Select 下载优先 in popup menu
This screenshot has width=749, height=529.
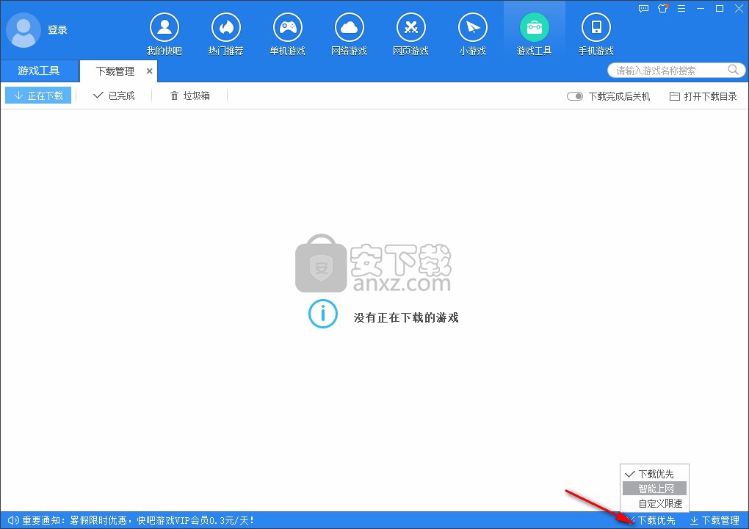click(x=654, y=474)
